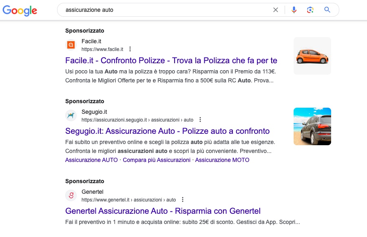Click Segugio description 'Fai subito un preventivo online'
The height and width of the screenshot is (237, 367).
pos(170,146)
